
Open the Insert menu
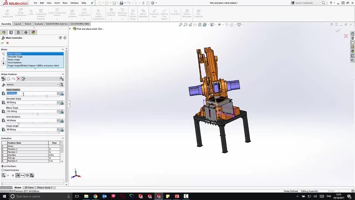pyautogui.click(x=57, y=3)
